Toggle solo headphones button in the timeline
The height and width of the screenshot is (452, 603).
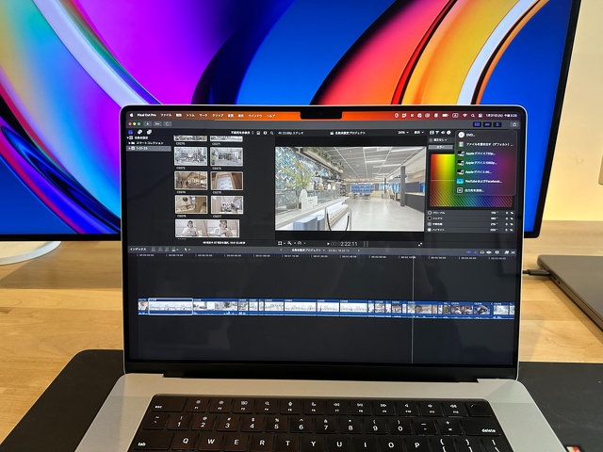[482, 252]
